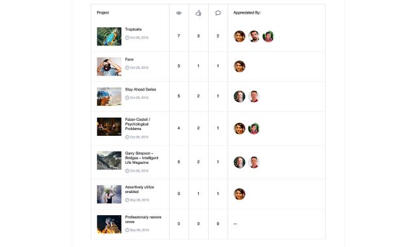This screenshot has height=247, width=416.
Task: Click the Garry Simpson Bridges project title
Action: point(142,158)
